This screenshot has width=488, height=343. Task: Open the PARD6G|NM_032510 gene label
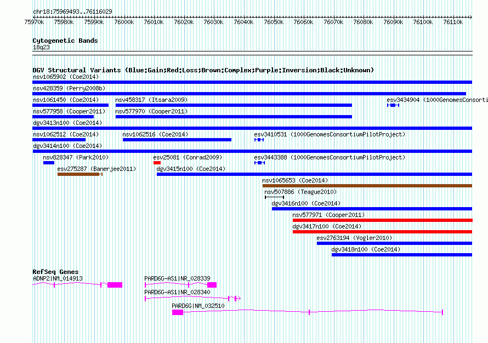pos(198,306)
